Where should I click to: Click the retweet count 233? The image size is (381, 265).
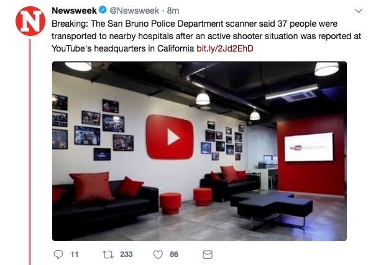[x=126, y=254]
